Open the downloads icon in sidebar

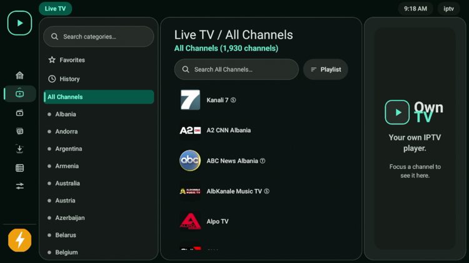point(20,149)
